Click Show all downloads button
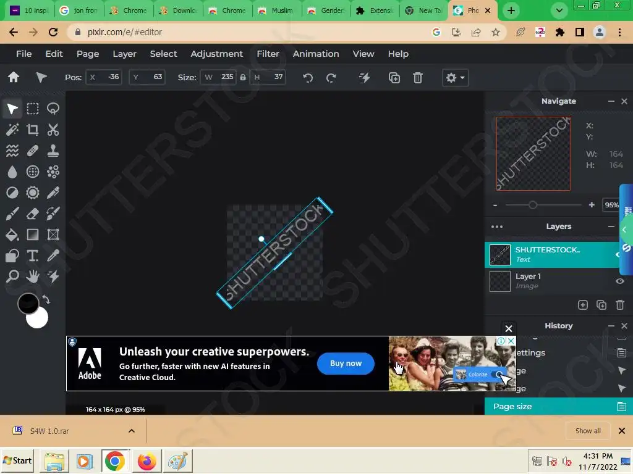 pyautogui.click(x=588, y=431)
